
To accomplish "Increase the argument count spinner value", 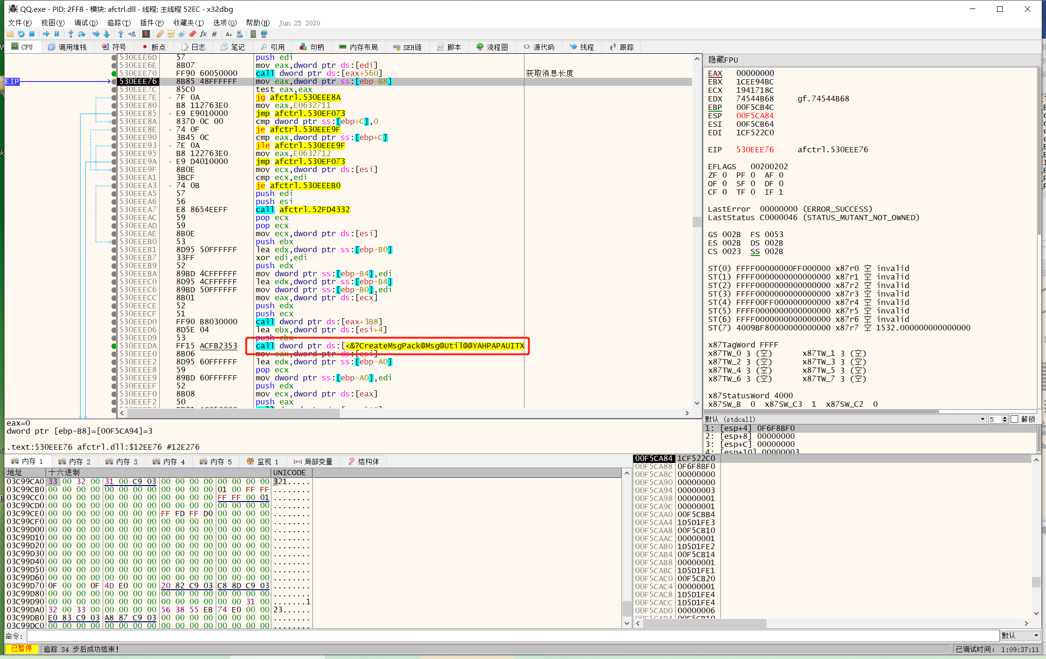I will 1005,417.
